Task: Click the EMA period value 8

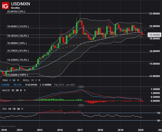Action: 10,80
